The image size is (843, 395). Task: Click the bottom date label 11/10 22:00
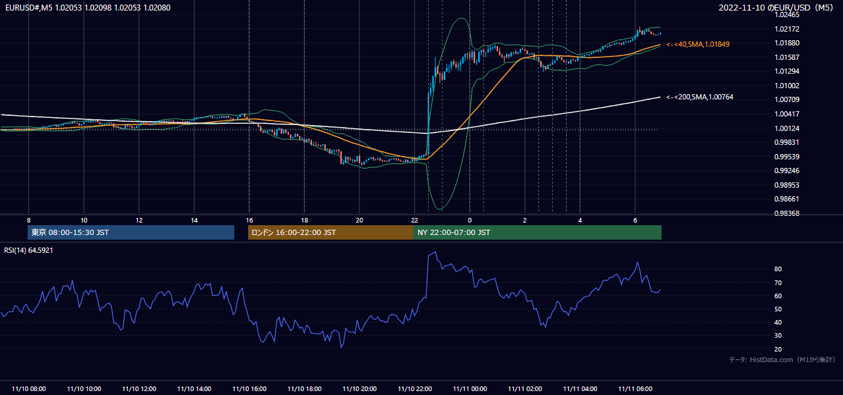(x=414, y=389)
